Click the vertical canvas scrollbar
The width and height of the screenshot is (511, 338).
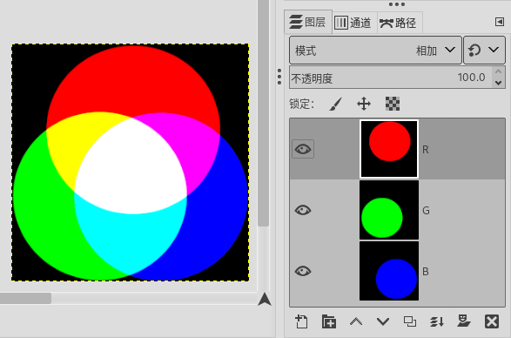[x=263, y=112]
